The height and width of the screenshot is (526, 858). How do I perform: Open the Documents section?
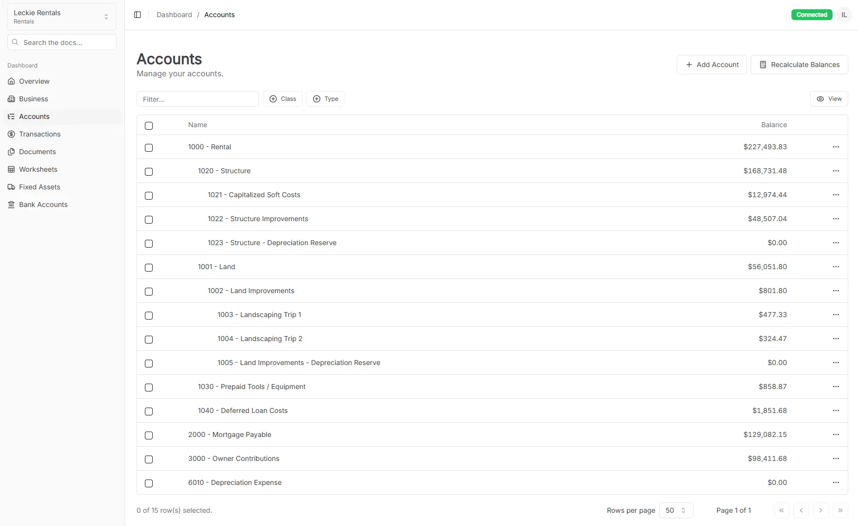point(37,152)
